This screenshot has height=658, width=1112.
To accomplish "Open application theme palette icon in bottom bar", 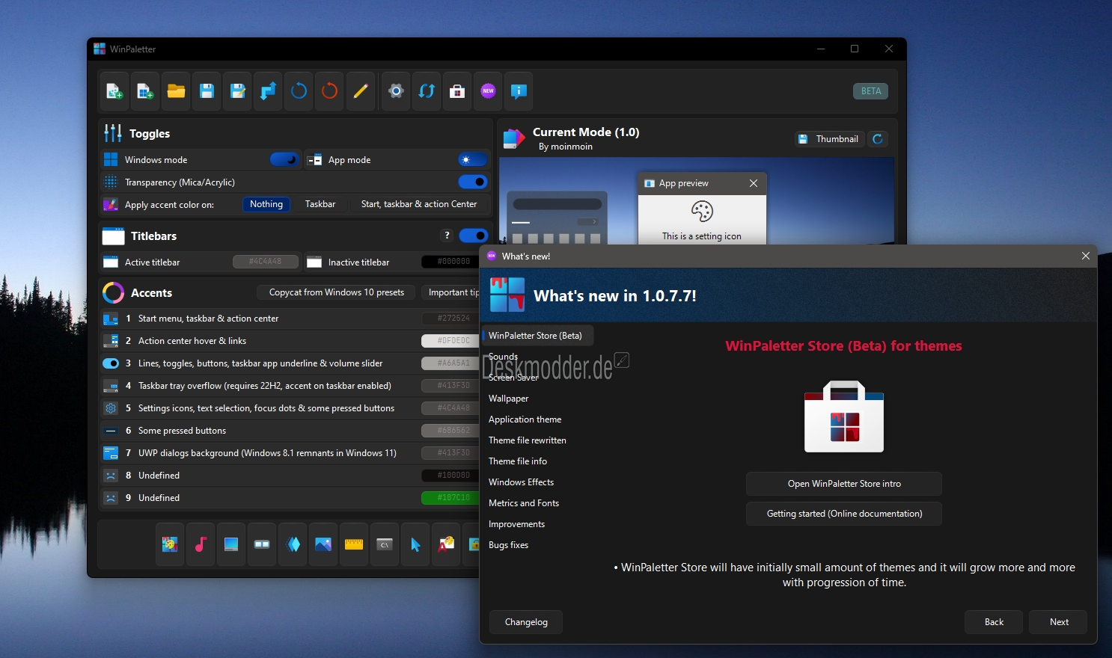I will point(170,544).
